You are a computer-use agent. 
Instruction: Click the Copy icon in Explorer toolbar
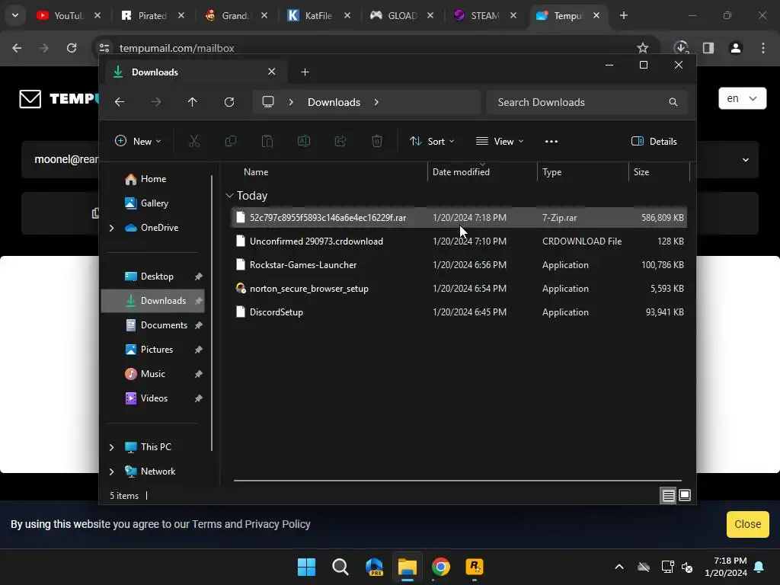coord(230,141)
